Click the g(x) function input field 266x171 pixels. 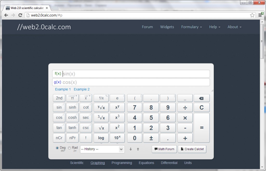coord(131,82)
